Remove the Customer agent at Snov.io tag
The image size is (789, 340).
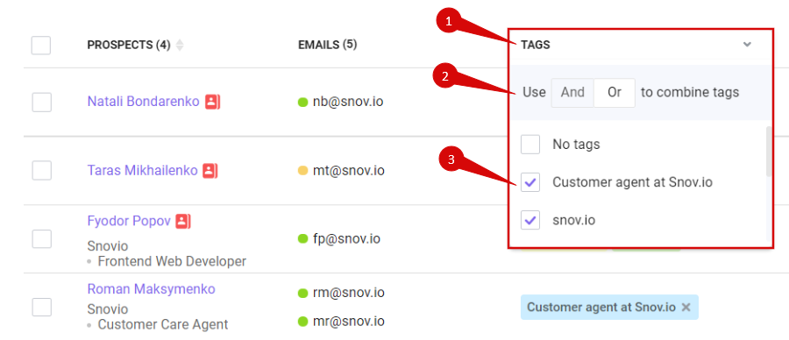pos(686,308)
